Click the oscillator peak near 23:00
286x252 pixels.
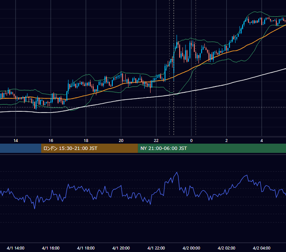[x=177, y=172]
